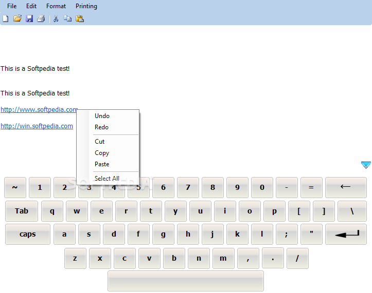Open the Format menu
The width and height of the screenshot is (372, 293).
click(56, 6)
